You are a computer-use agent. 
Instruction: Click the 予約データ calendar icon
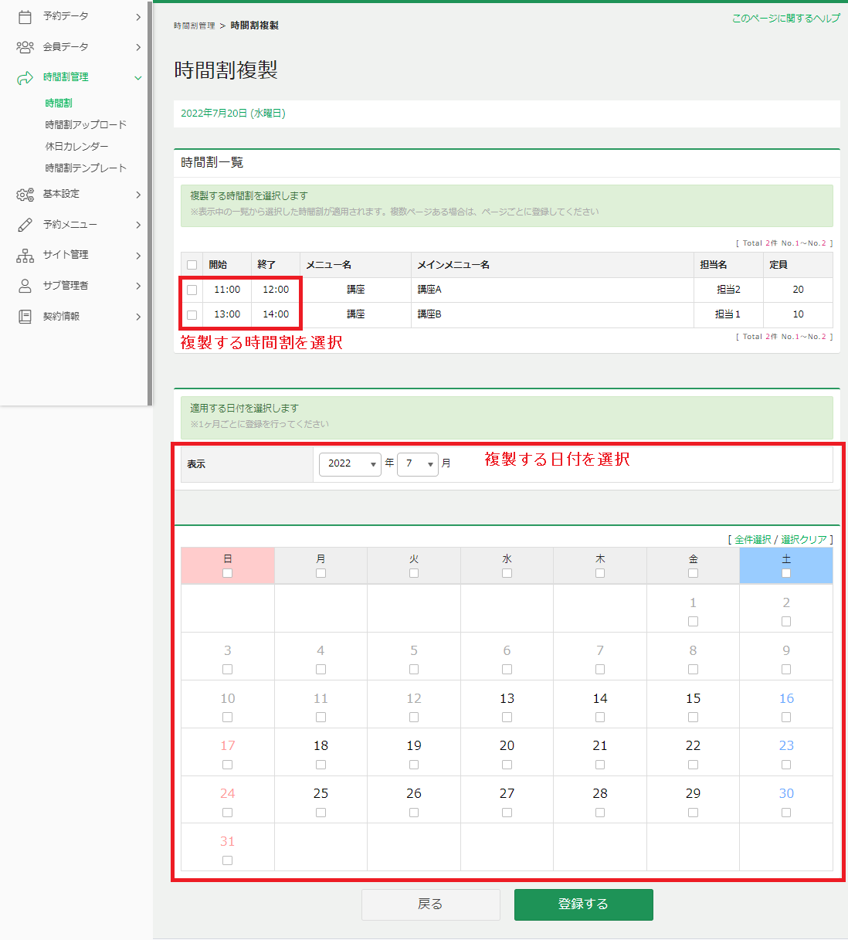25,16
